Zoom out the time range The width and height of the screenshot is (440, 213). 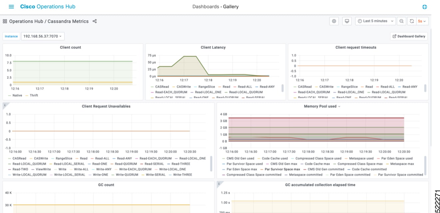[x=402, y=21]
